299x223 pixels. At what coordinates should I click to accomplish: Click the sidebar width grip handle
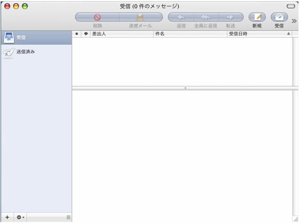[x=68, y=217]
